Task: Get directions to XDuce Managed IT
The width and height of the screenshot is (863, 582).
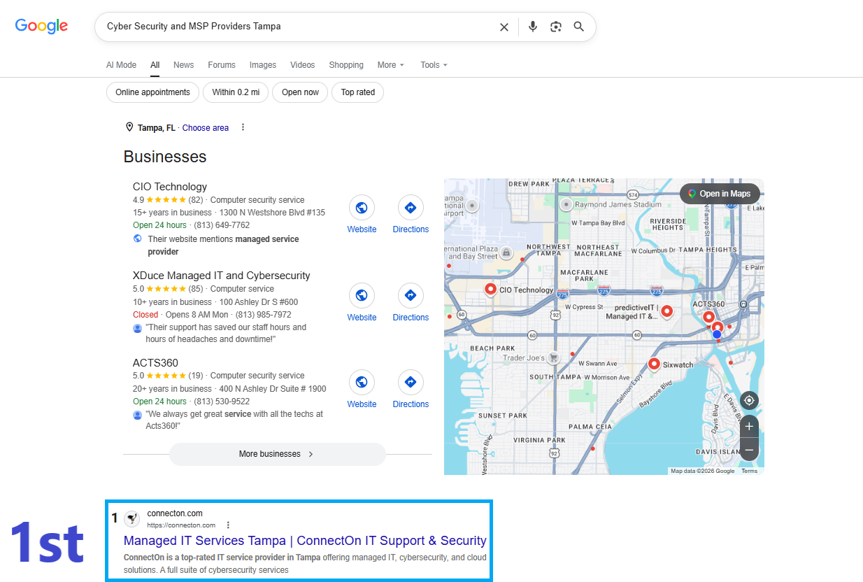Action: [x=411, y=296]
